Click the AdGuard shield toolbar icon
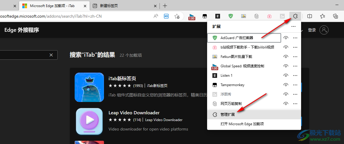 pos(230,16)
